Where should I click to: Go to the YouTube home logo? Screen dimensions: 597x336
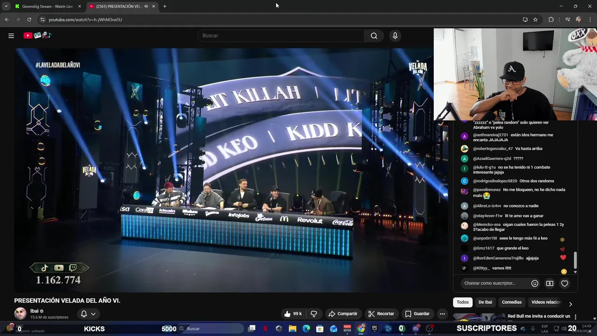tap(37, 35)
